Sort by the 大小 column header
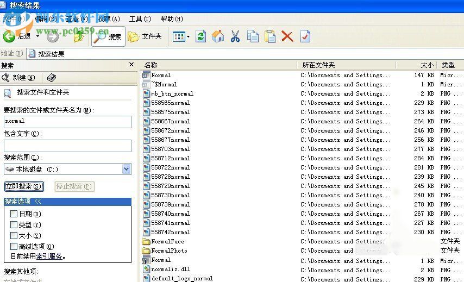 pos(417,65)
